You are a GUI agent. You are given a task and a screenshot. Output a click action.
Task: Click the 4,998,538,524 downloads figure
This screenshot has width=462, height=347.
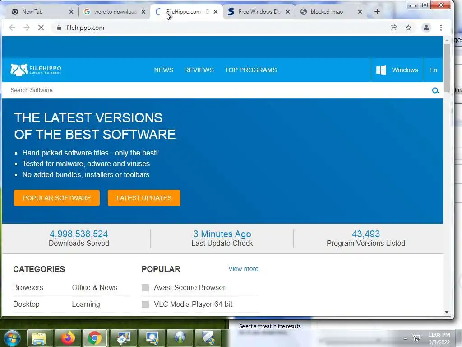(79, 234)
